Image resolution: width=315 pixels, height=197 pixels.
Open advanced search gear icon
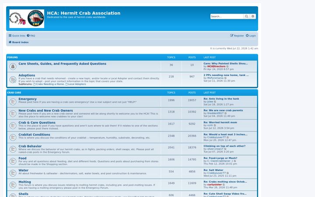coord(253,17)
